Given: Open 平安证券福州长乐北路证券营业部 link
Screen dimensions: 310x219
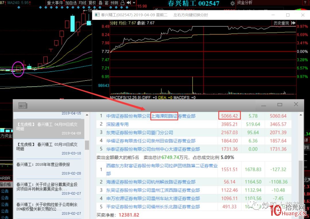Looking at the screenshot, I should pos(153,207).
